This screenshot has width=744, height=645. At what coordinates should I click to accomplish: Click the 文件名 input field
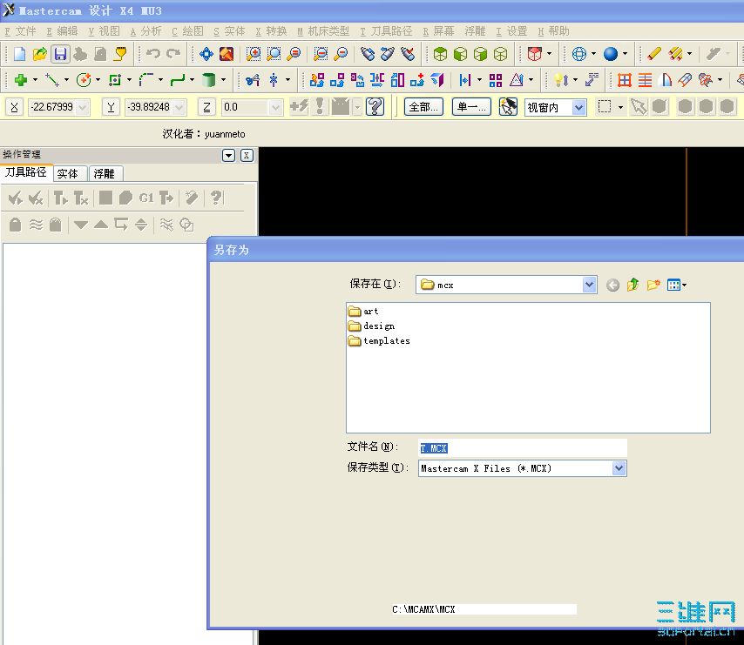[523, 448]
